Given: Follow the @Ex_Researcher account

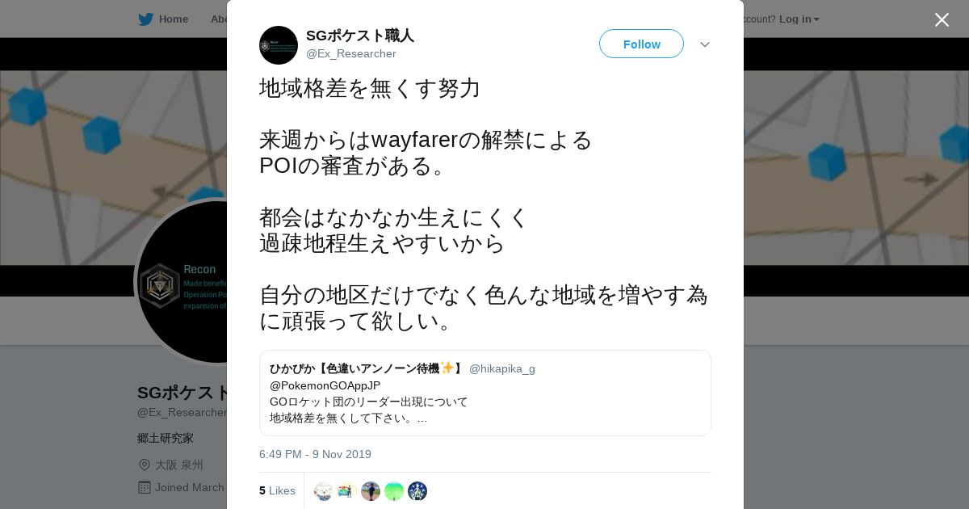Looking at the screenshot, I should click(x=641, y=44).
